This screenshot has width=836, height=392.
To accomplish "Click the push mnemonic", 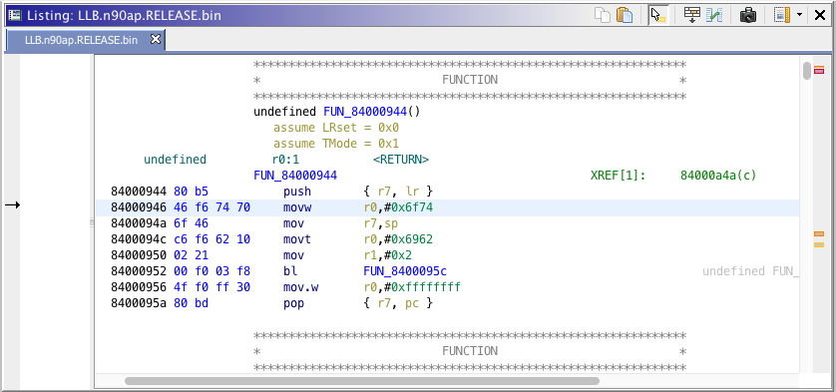I will click(x=297, y=192).
